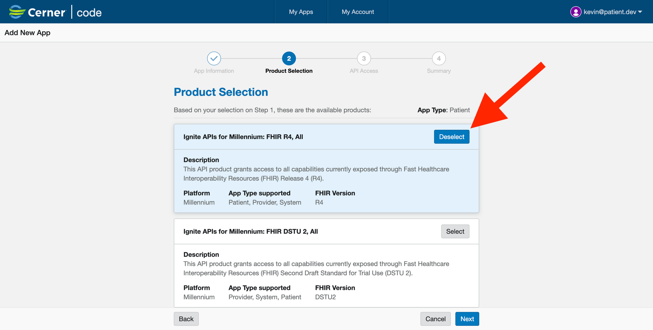Screen dimensions: 653x330
Task: Click the 'API Access' step label
Action: pos(364,71)
